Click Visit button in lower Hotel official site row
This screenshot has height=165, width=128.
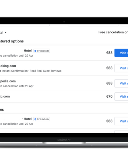tap(121, 121)
